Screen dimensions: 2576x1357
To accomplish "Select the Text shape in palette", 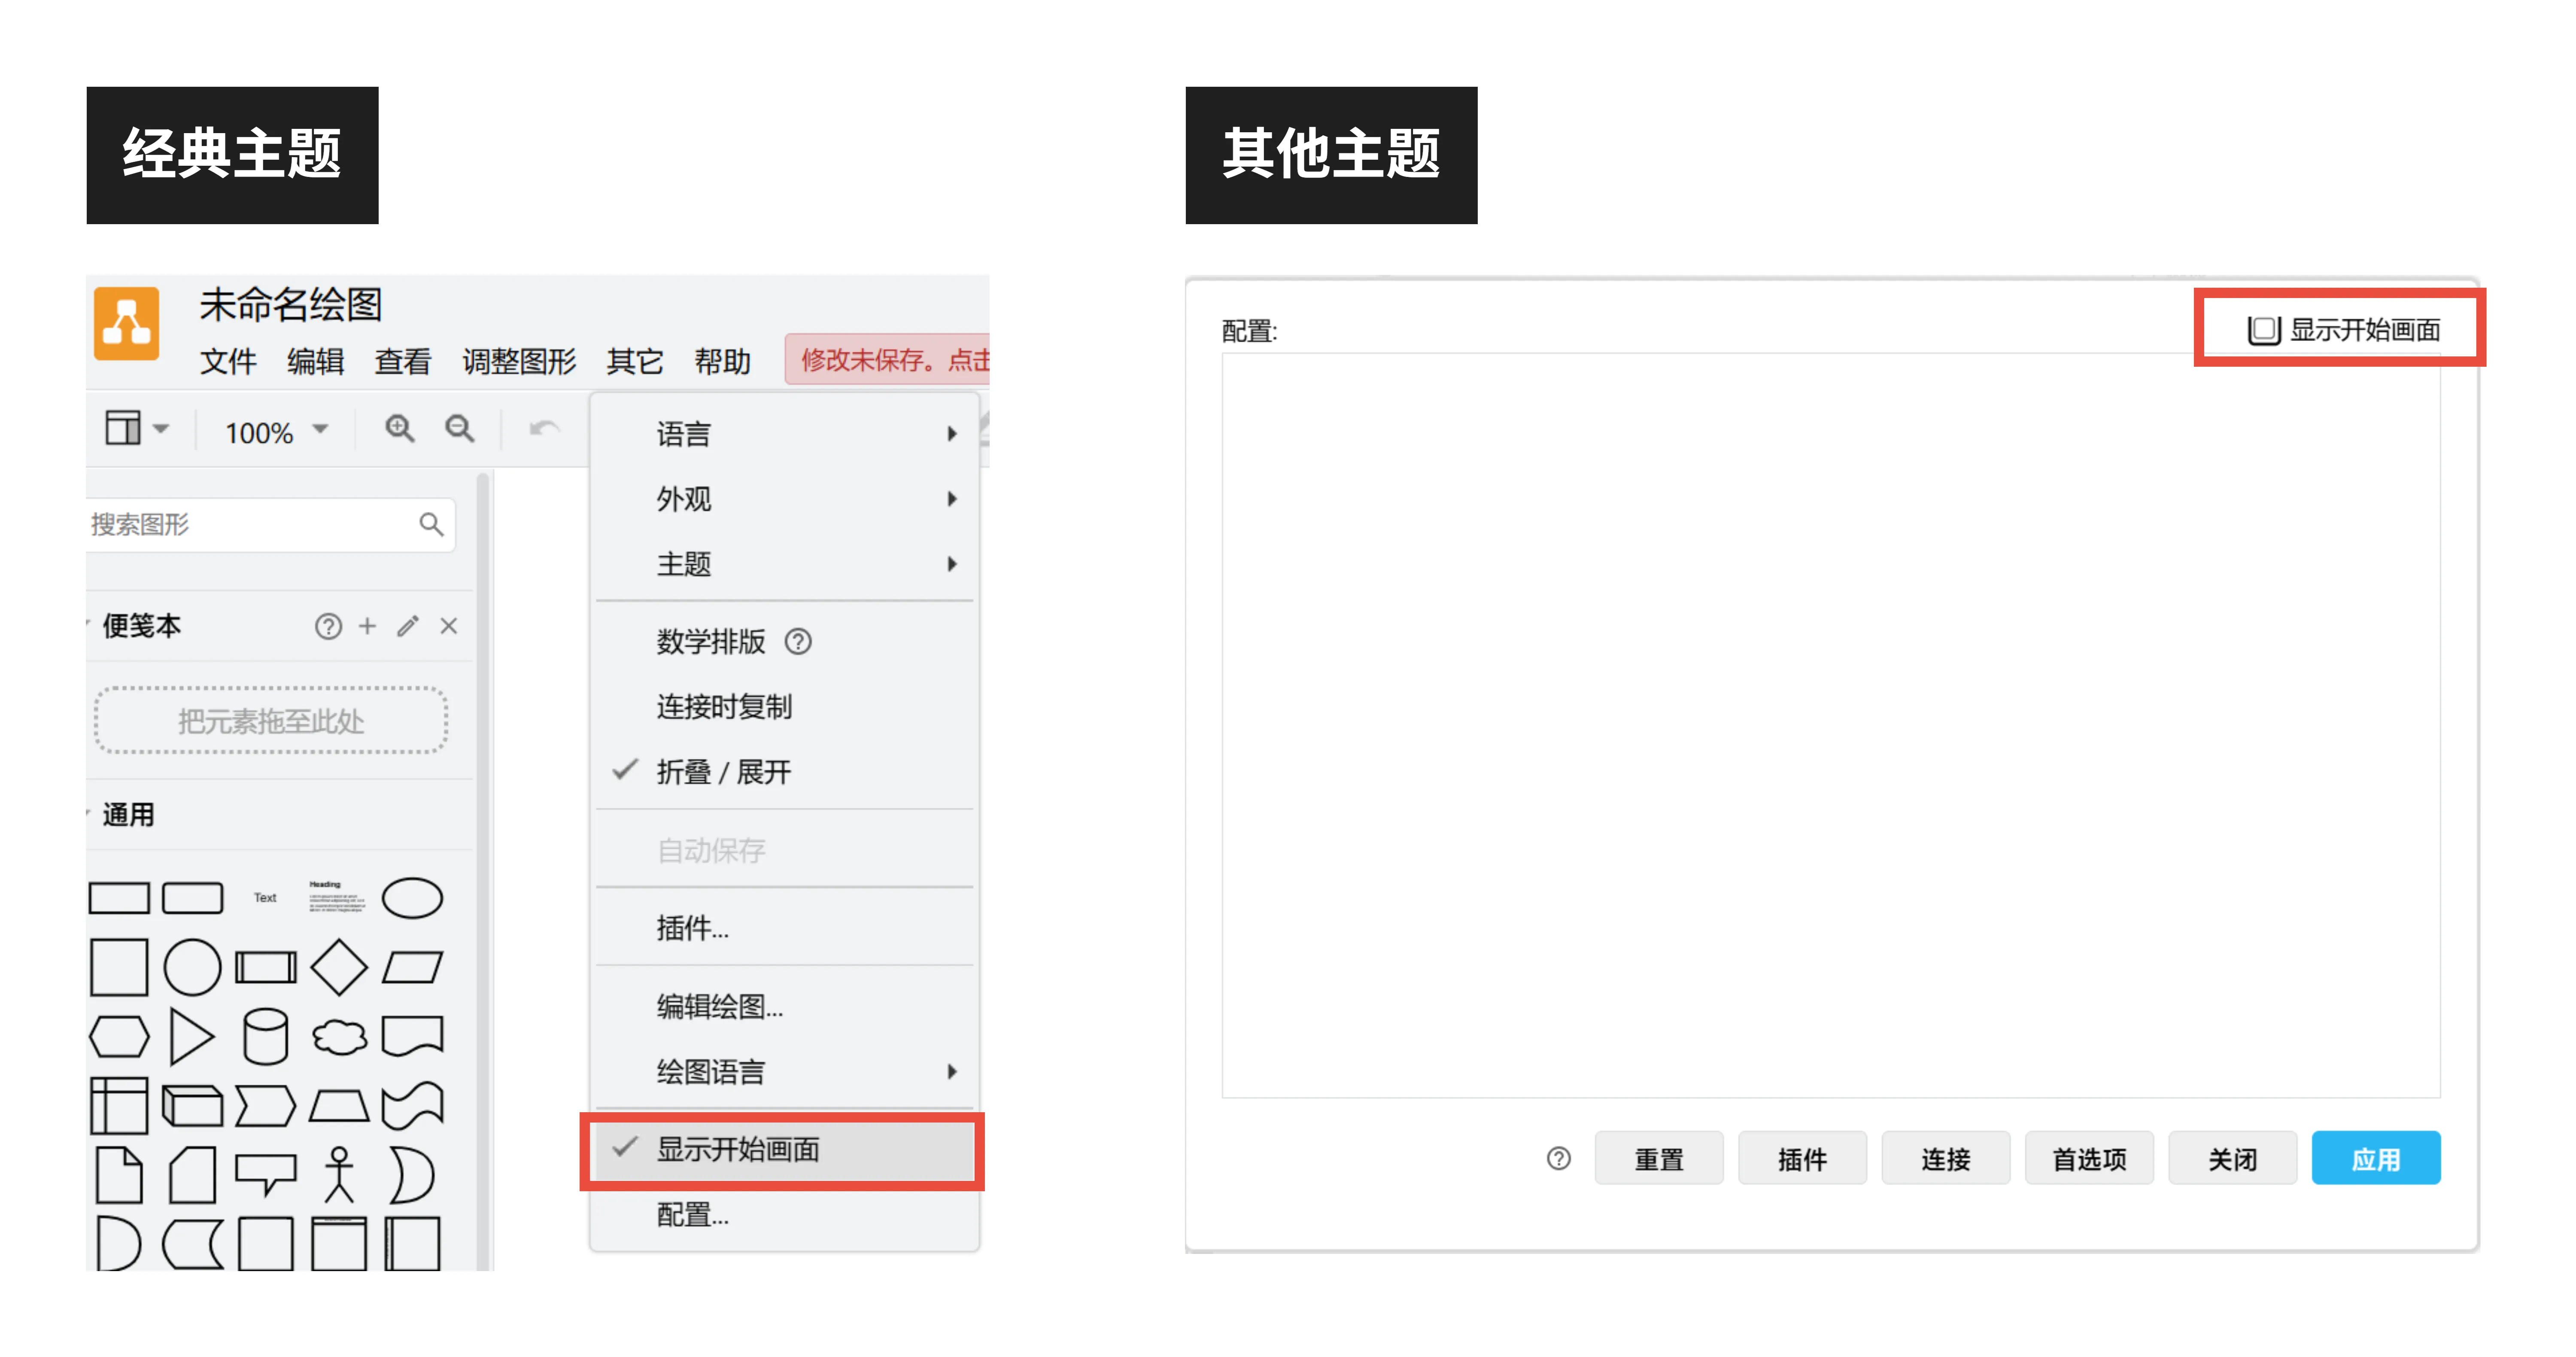I will (x=265, y=898).
